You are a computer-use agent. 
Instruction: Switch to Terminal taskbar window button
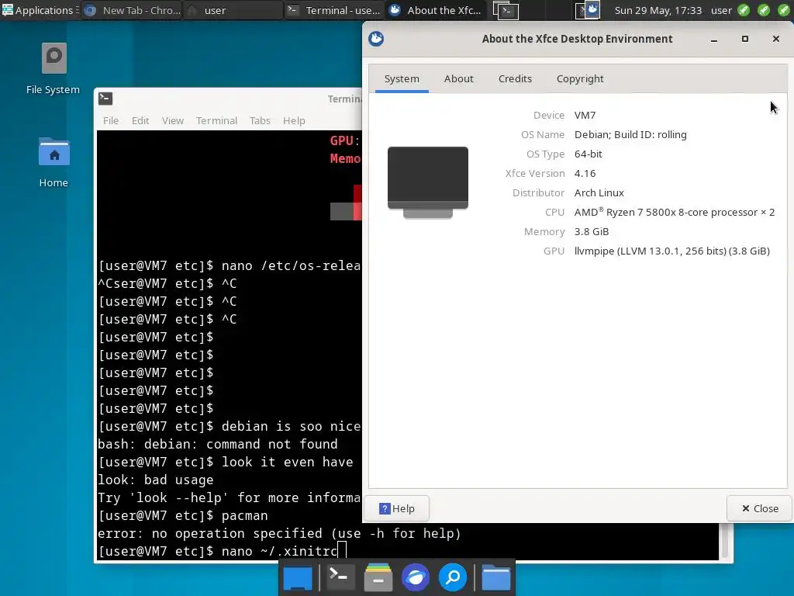[334, 10]
